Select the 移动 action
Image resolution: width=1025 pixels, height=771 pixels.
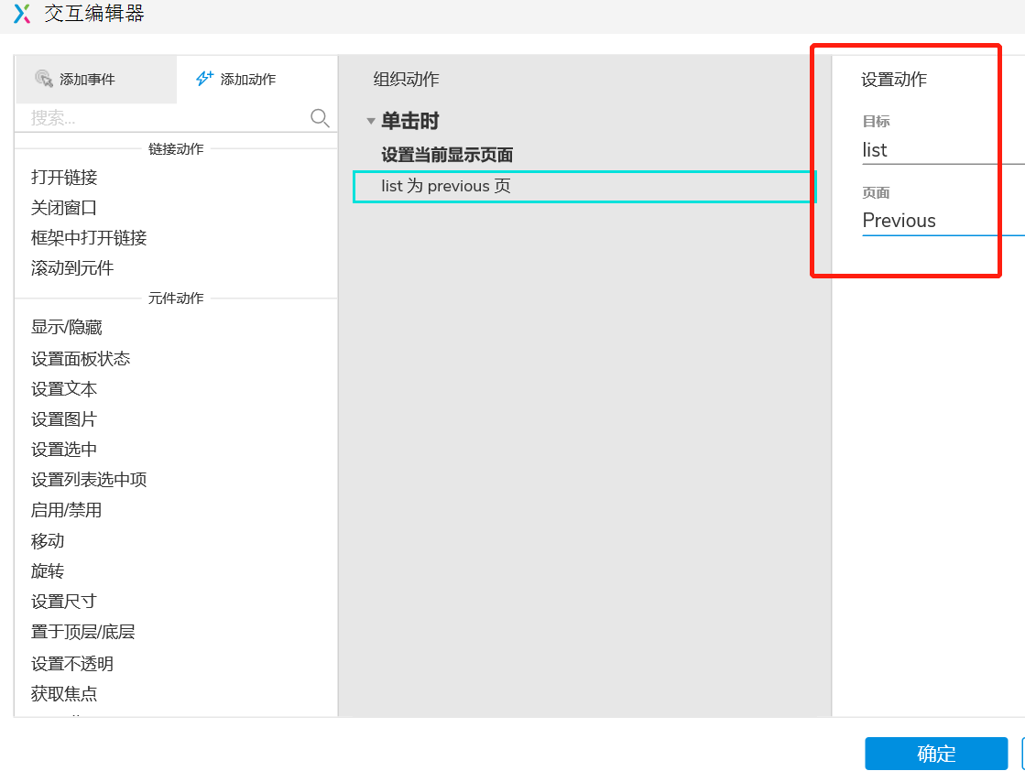48,541
